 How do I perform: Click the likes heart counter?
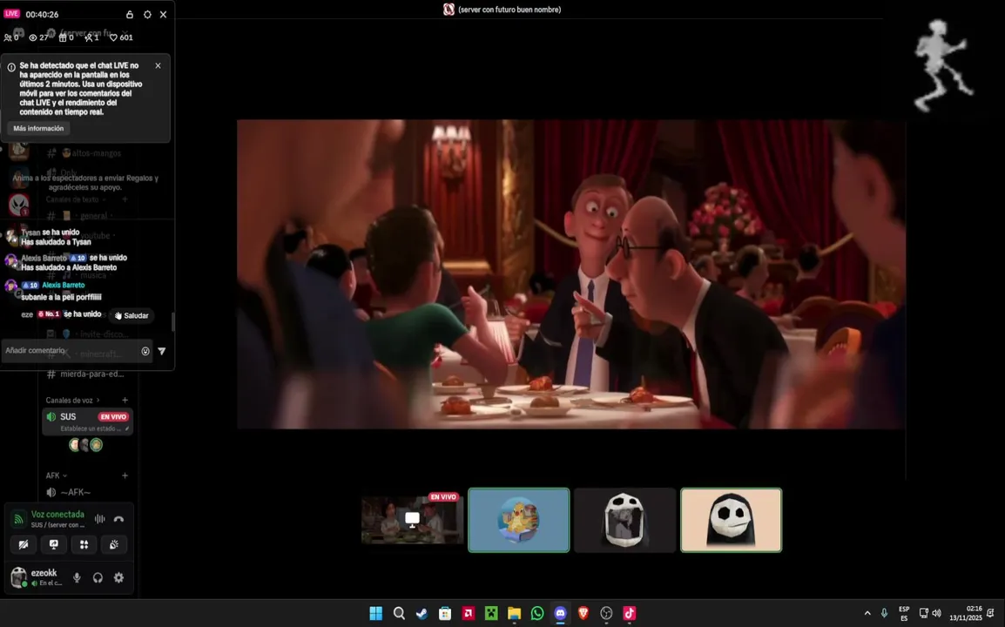pos(121,37)
